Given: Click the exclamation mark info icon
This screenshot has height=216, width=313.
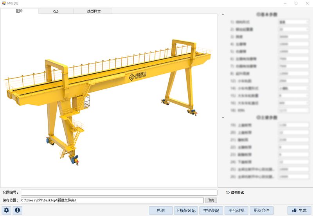Looking at the screenshot, I should coord(18,211).
